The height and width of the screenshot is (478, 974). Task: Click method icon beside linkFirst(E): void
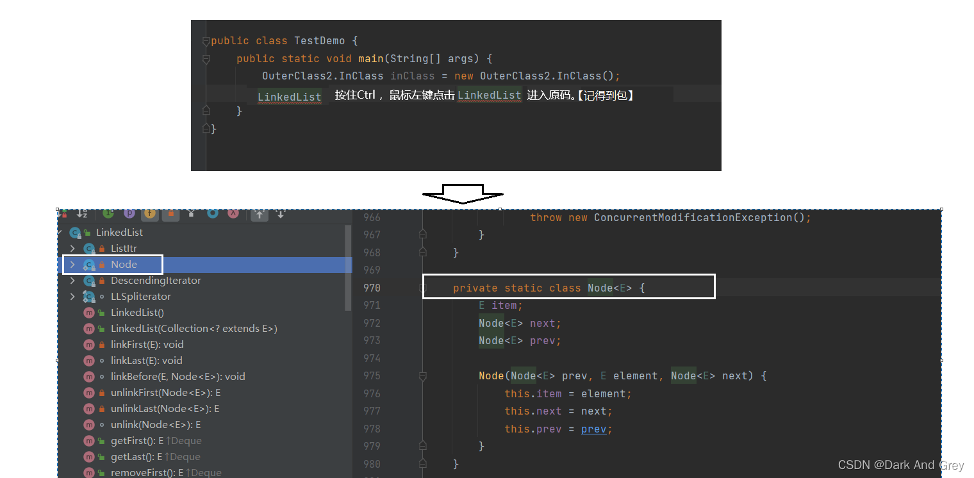pos(89,345)
